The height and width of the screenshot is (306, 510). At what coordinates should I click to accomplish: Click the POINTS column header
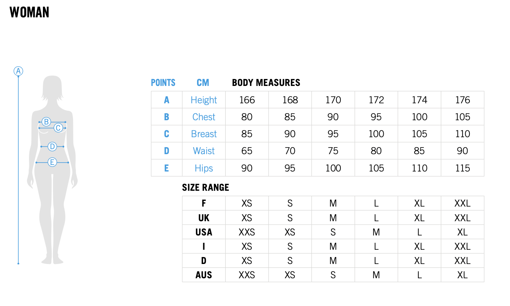tap(163, 82)
